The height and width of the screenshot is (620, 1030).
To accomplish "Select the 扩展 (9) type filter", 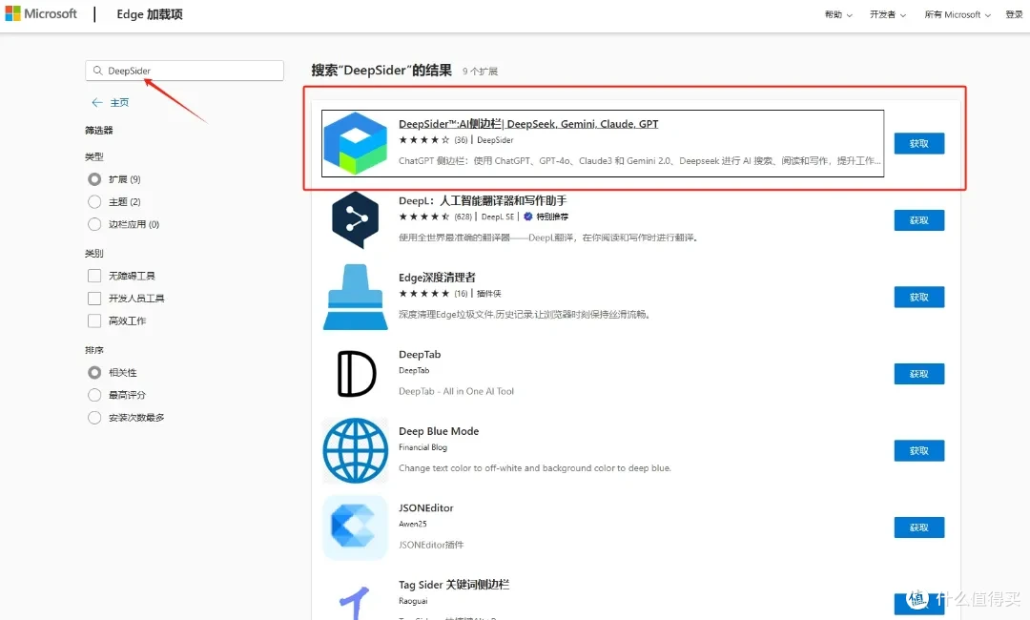I will point(94,179).
